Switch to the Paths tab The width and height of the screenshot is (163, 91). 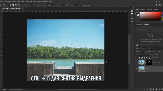click(149, 48)
